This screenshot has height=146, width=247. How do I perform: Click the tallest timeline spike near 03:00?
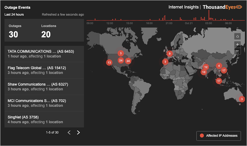point(209,15)
